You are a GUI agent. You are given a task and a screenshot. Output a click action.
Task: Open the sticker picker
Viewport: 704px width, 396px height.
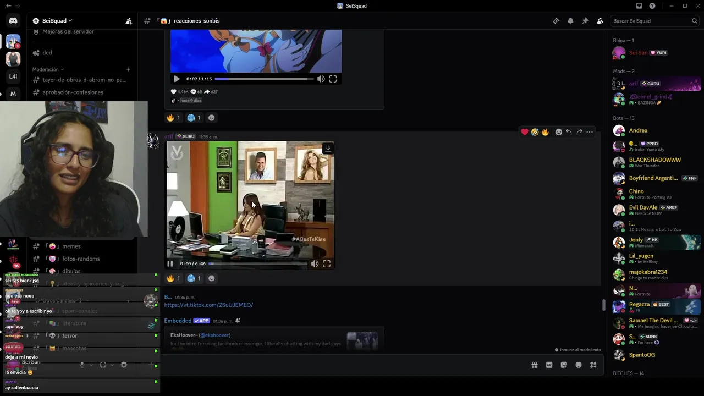tap(564, 365)
